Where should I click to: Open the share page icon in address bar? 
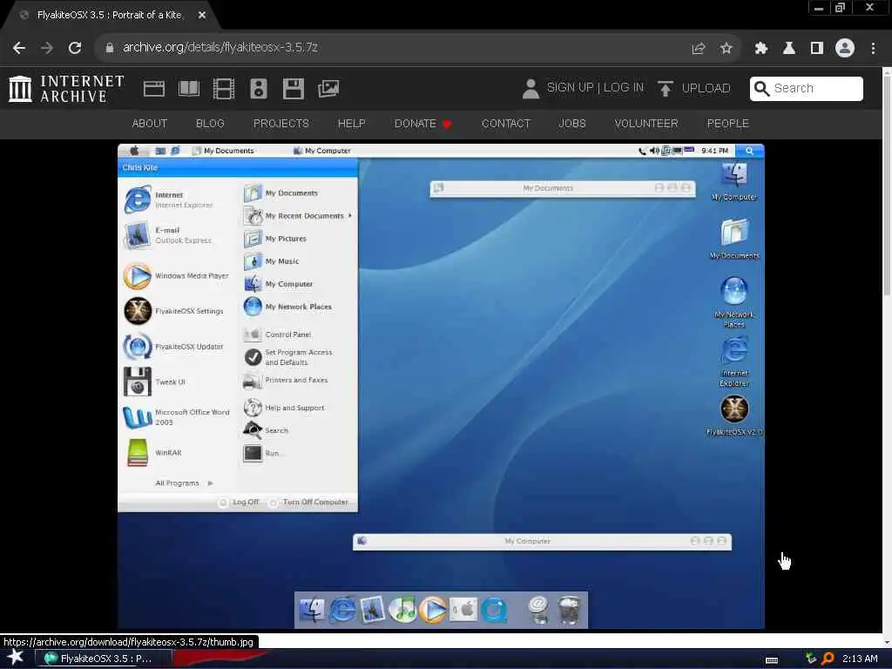pos(698,49)
